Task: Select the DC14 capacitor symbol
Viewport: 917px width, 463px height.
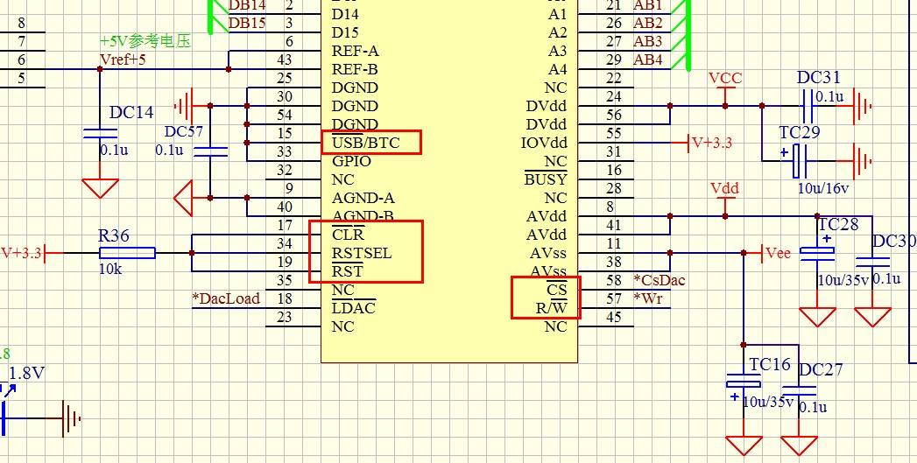Action: click(100, 133)
